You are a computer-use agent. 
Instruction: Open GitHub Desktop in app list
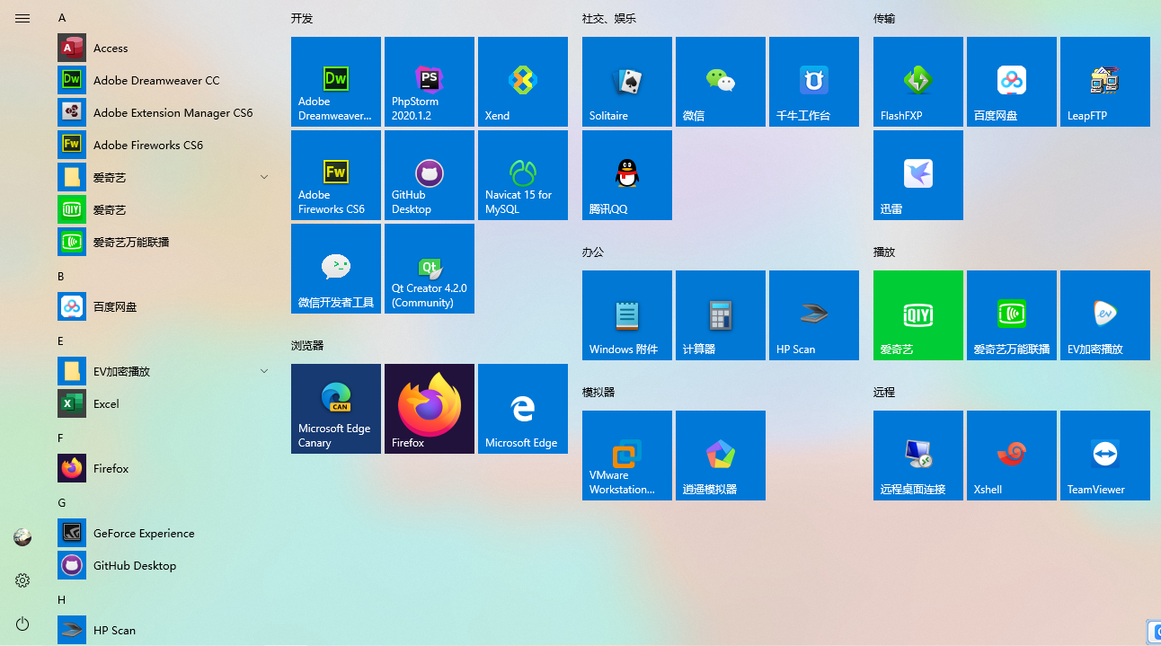[x=165, y=565]
